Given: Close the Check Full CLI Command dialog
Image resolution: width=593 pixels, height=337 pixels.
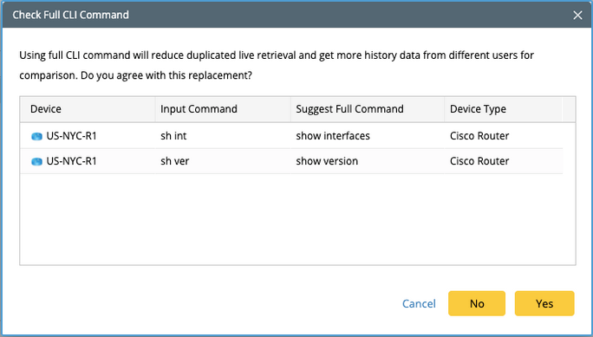Looking at the screenshot, I should (577, 15).
